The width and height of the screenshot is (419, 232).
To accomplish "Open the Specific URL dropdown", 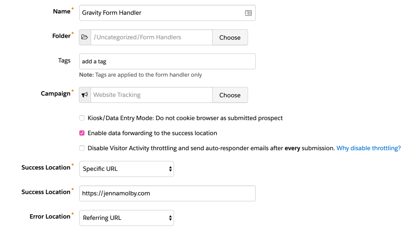I will click(x=127, y=169).
